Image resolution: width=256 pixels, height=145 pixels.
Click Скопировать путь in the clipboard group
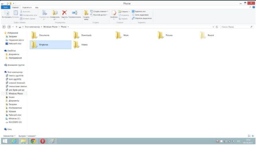(28, 15)
